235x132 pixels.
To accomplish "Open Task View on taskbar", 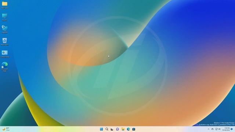I will 112,129.
